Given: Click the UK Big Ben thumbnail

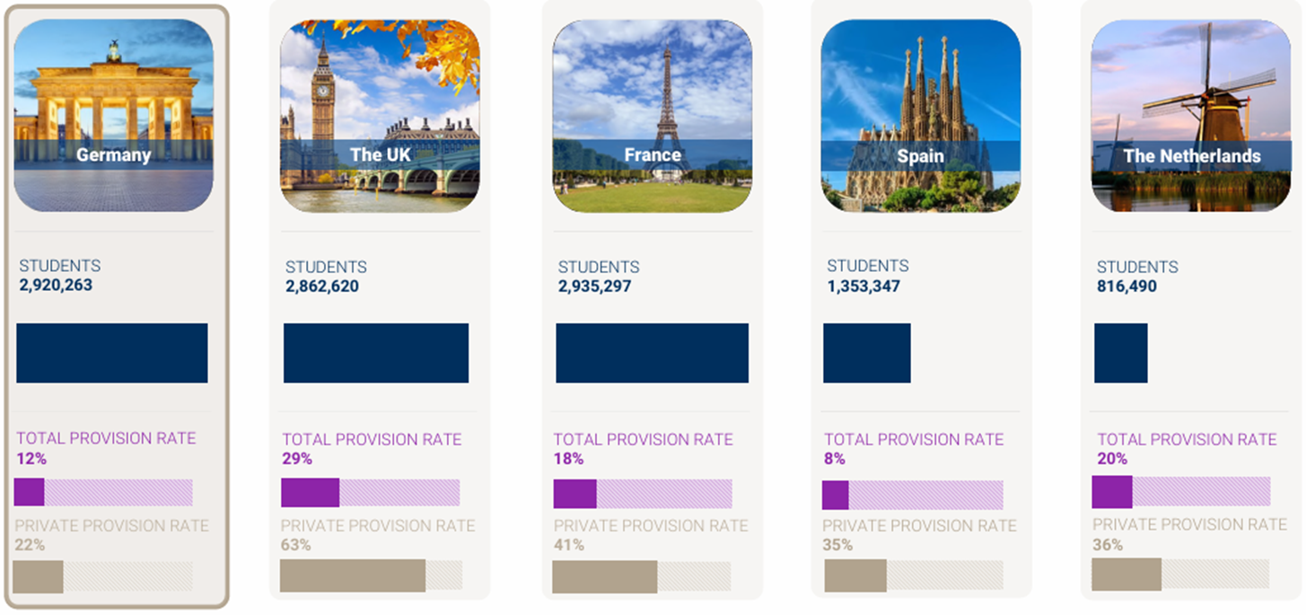Looking at the screenshot, I should 380,115.
